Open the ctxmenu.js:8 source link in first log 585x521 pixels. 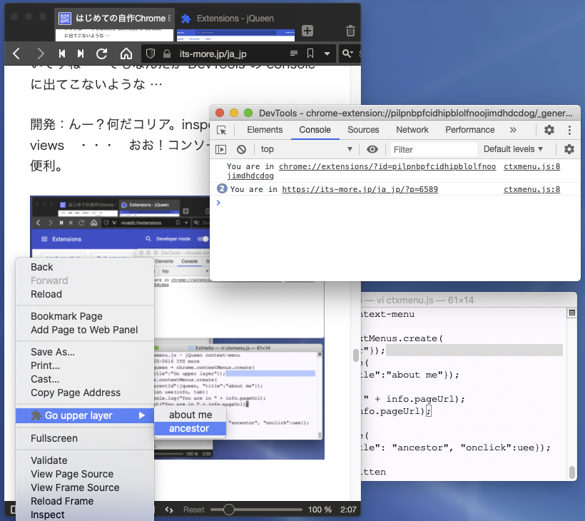(531, 166)
